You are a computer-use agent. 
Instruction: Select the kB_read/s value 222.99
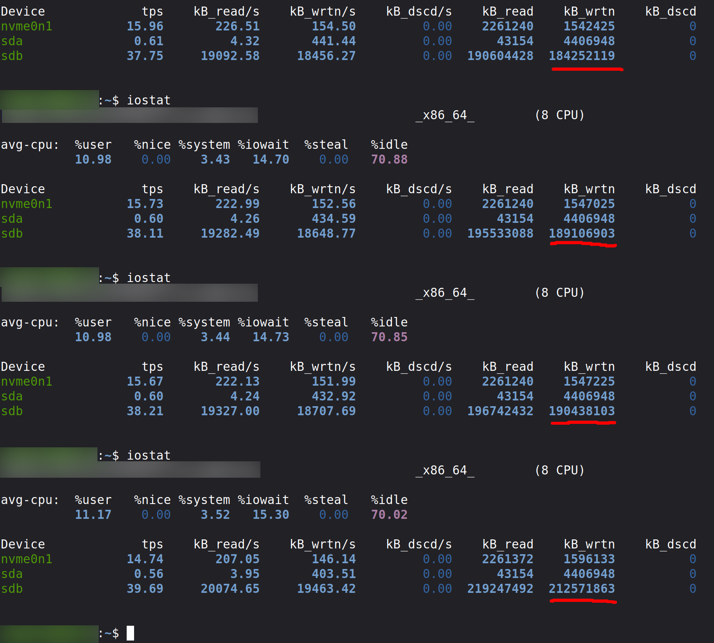point(237,204)
